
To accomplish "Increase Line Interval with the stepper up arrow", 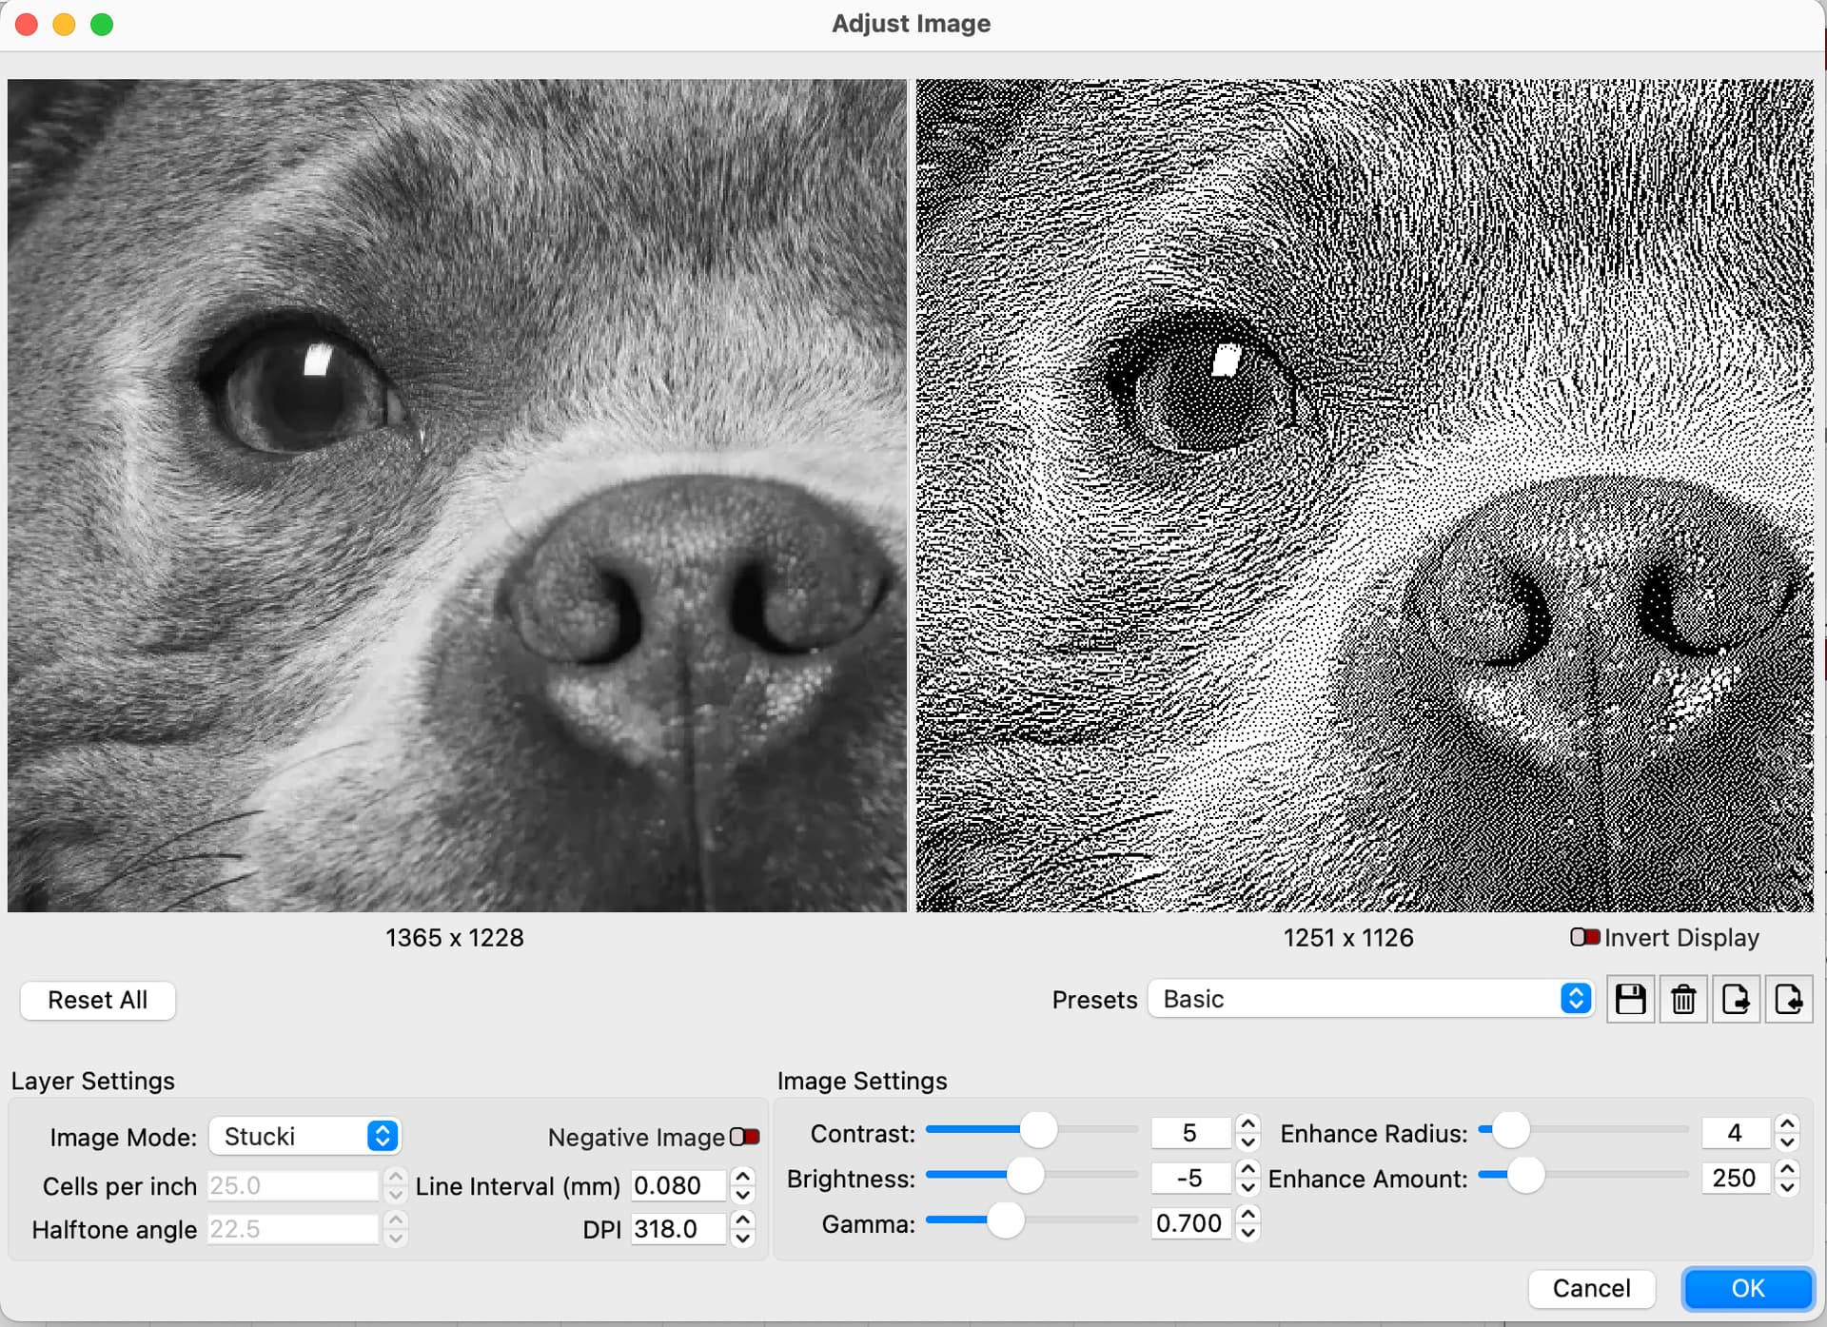I will 743,1177.
